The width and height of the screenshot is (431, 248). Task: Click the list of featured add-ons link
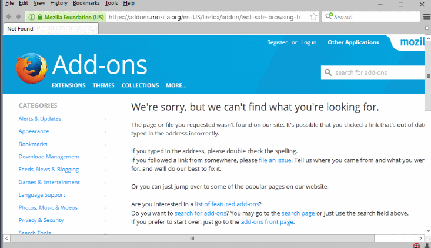tap(227, 204)
